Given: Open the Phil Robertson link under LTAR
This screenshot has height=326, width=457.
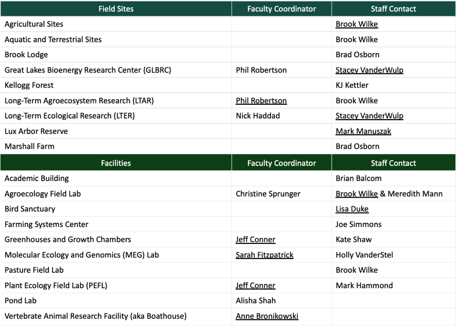Looking at the screenshot, I should pyautogui.click(x=261, y=100).
